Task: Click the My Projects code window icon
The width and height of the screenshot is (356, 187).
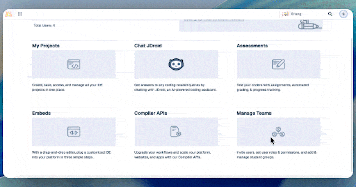Action: (74, 64)
